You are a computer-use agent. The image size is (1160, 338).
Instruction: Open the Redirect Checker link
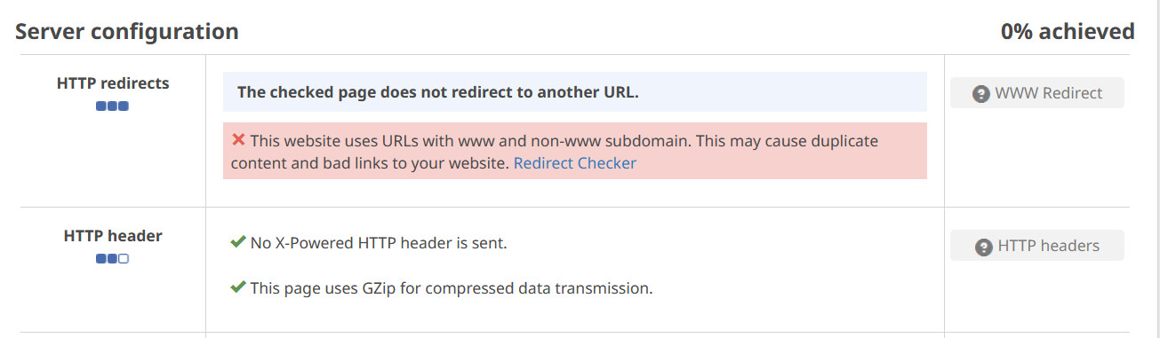click(x=575, y=163)
